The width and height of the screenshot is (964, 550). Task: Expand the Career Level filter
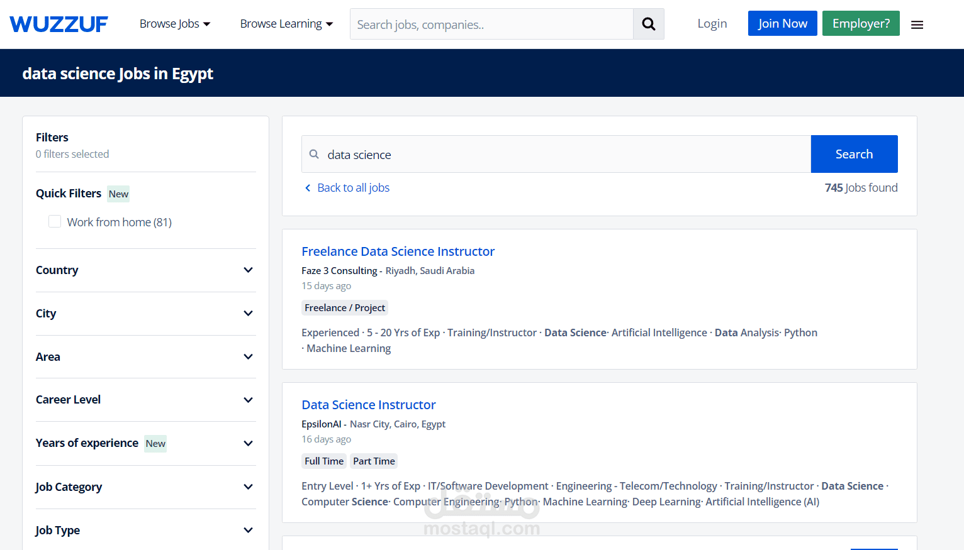248,400
